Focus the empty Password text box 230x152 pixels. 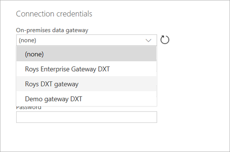point(86,117)
